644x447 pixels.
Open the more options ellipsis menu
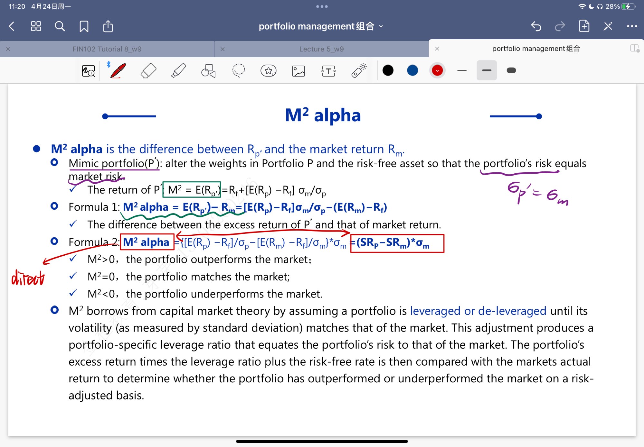(x=632, y=26)
